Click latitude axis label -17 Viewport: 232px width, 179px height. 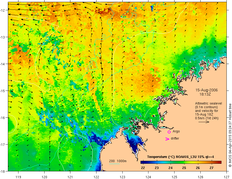click(x=3, y=145)
